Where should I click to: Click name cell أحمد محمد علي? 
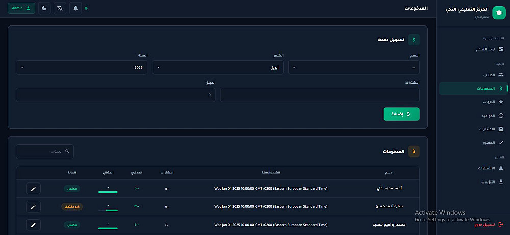point(389,188)
